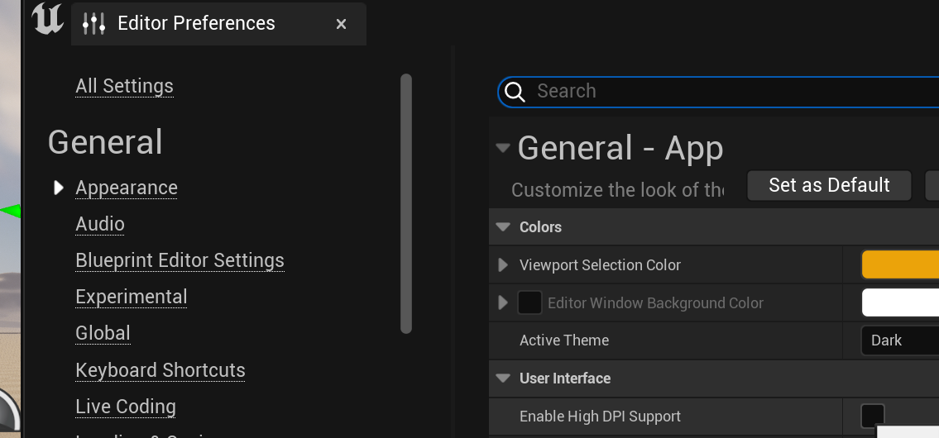Click the settings category list scrollbar
939x438 pixels.
(405, 203)
